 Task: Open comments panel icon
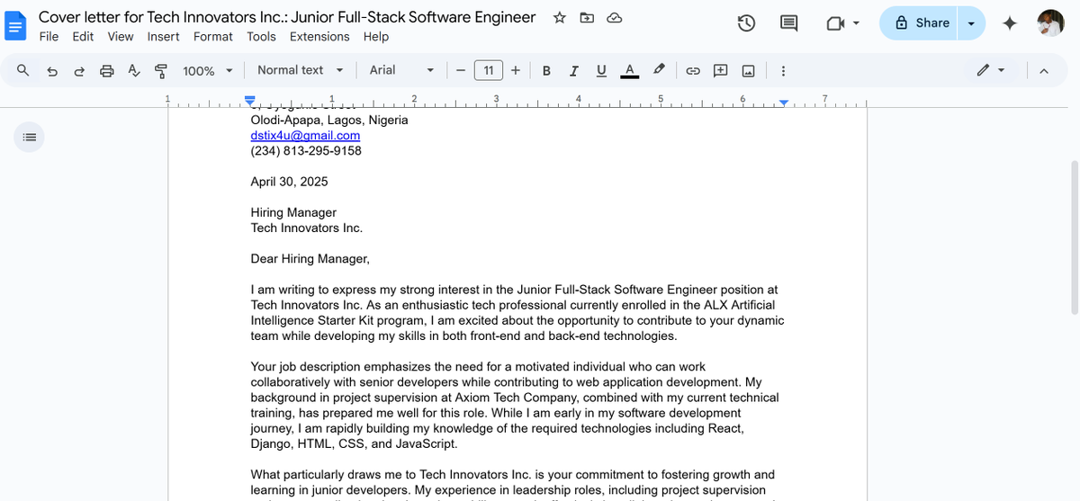click(x=788, y=23)
